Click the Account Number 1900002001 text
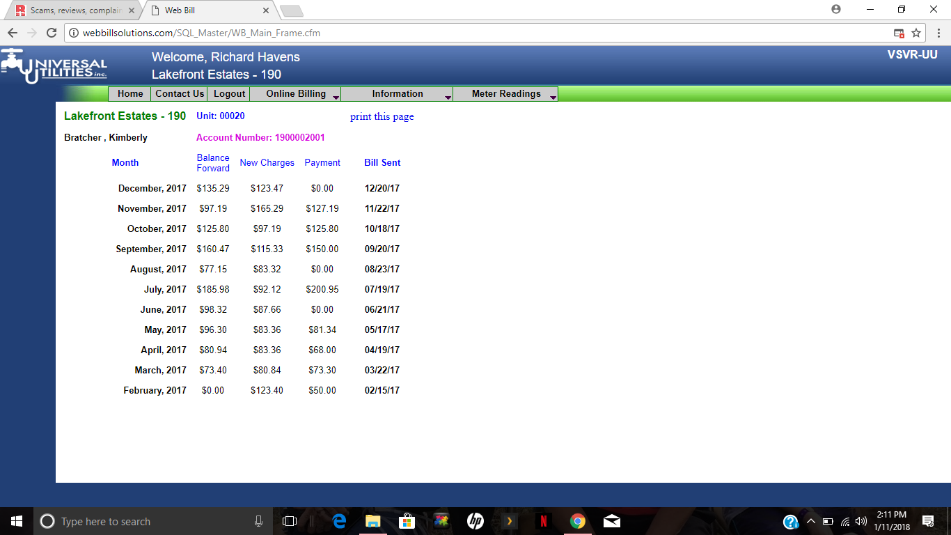Viewport: 951px width, 535px height. (x=260, y=137)
